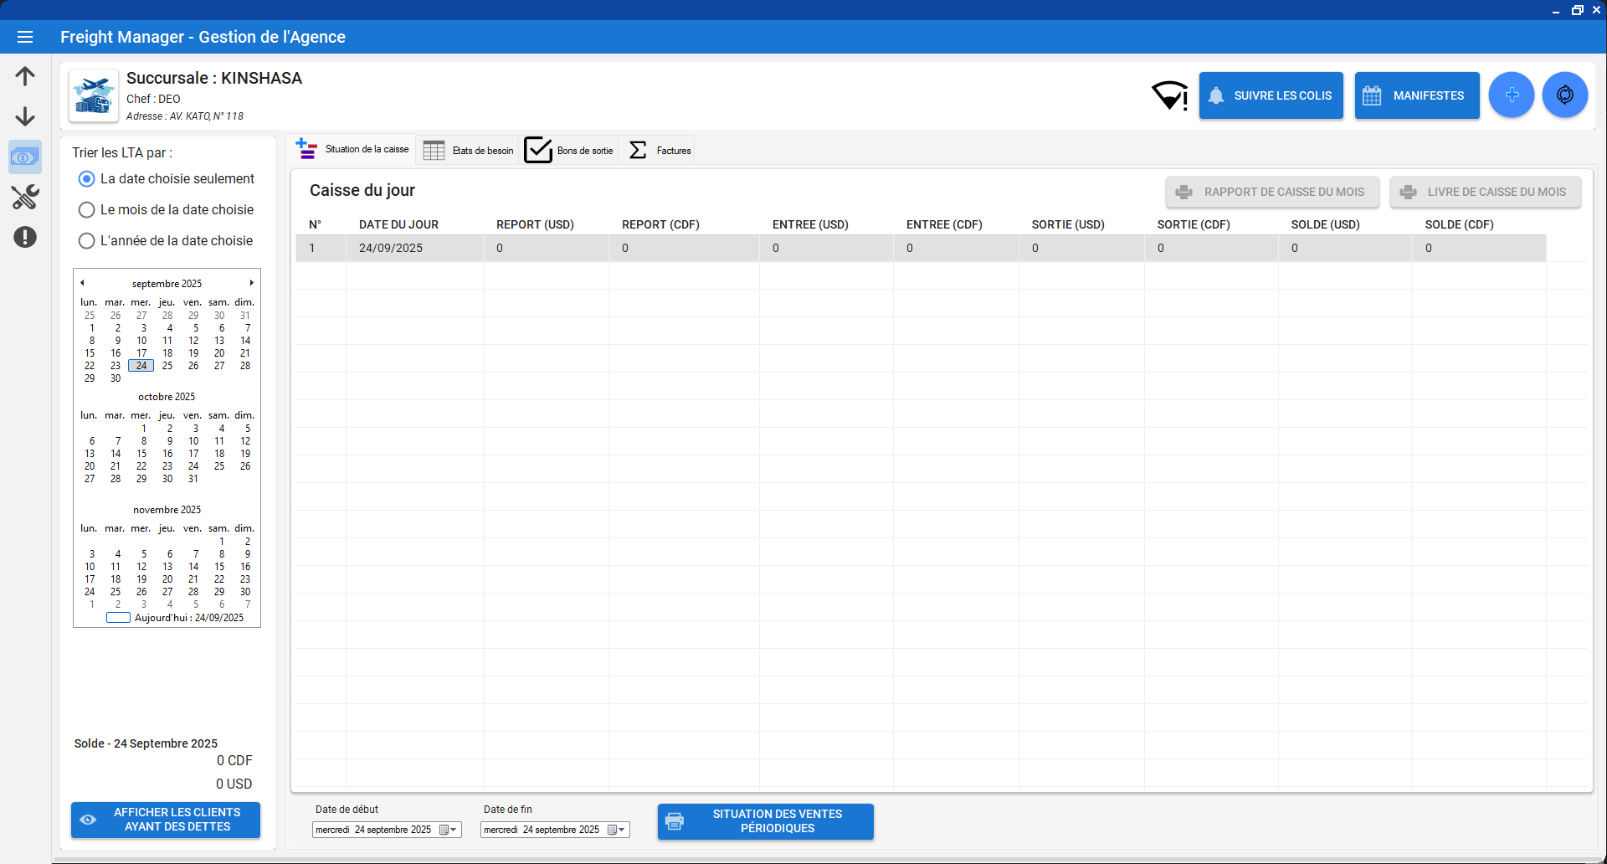Image resolution: width=1607 pixels, height=864 pixels.
Task: Open the Date de fin dropdown
Action: point(622,830)
